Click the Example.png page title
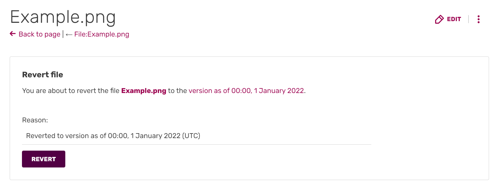Screen dimensions: 499x194 point(63,17)
